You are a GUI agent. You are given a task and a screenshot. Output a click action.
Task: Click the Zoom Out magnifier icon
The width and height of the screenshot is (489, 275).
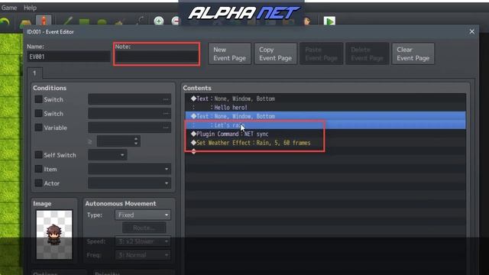(x=175, y=21)
